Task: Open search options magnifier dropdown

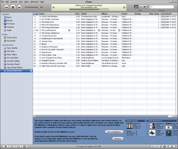Action: [151, 7]
